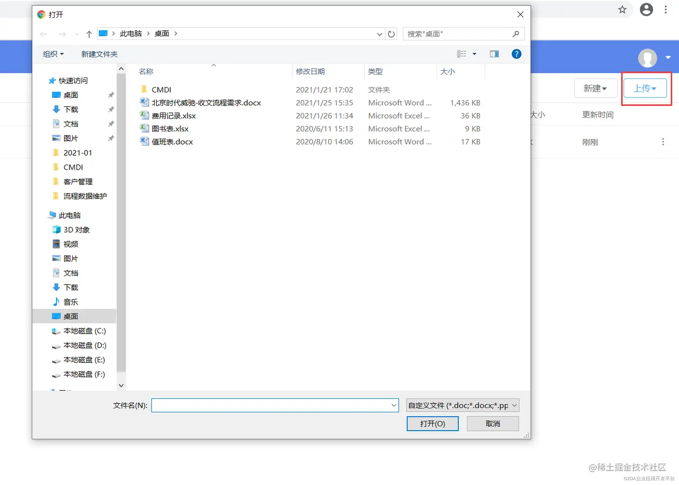
Task: Sort by 名称 column header
Action: point(146,71)
